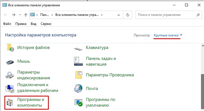This screenshot has width=204, height=111.
Task: Open recent locations dropdown arrow
Action: [x=20, y=15]
